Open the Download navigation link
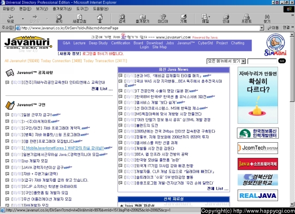The height and width of the screenshot is (214, 295). tap(155, 43)
